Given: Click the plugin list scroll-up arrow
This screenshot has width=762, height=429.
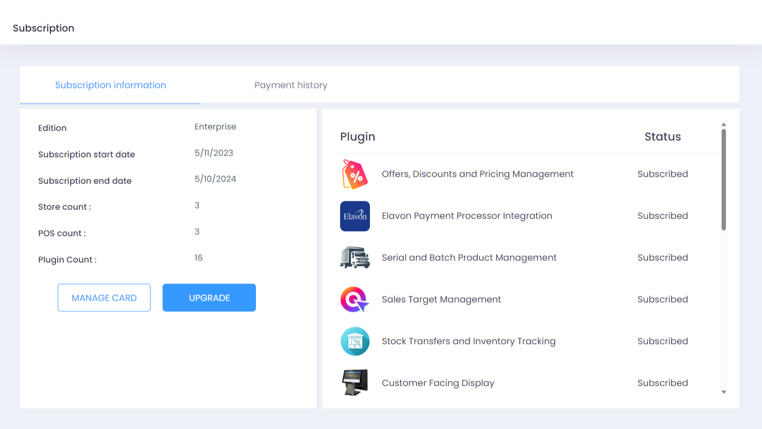Looking at the screenshot, I should click(x=724, y=124).
